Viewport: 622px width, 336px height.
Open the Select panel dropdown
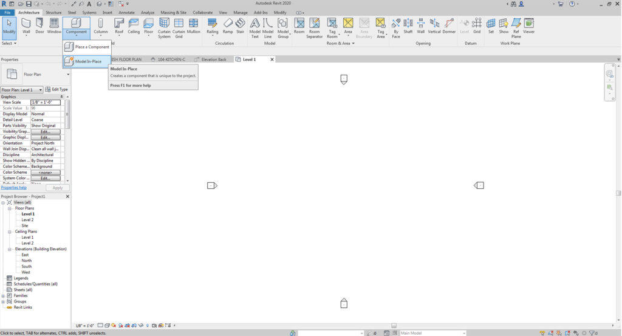(x=9, y=43)
